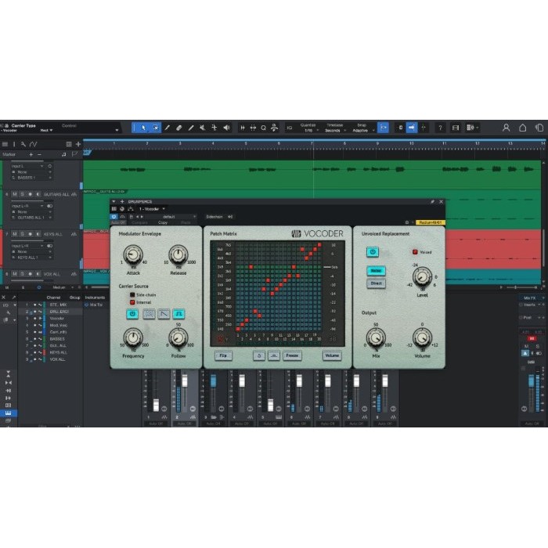
Task: Select the sawtooth carrier waveform button
Action: [164, 314]
